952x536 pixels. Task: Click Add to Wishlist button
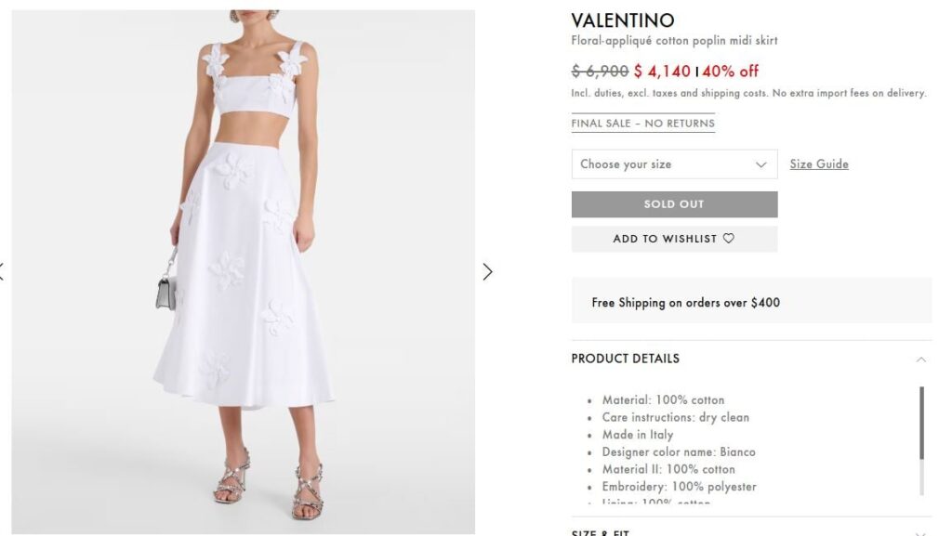click(x=674, y=239)
